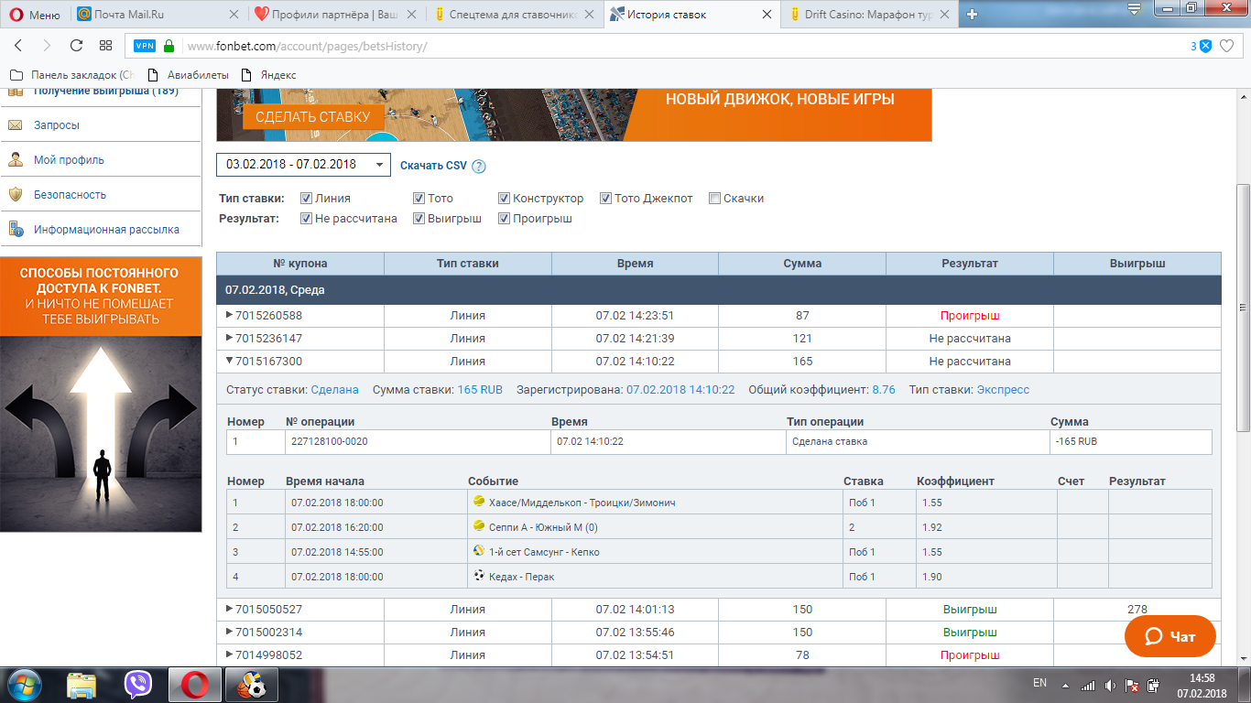Click the VPN badge in address bar

(x=145, y=46)
